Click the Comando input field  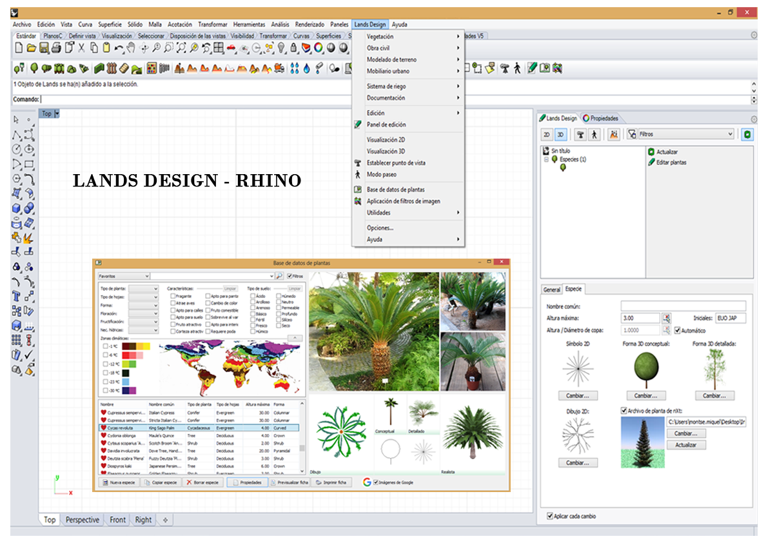(x=396, y=99)
